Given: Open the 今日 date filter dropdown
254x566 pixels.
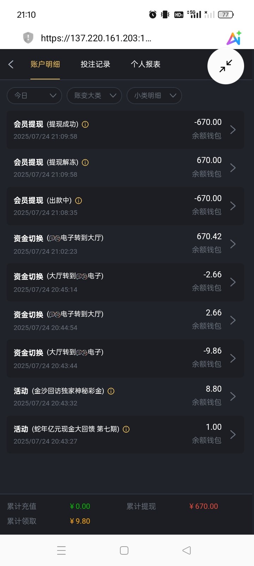Looking at the screenshot, I should [x=35, y=96].
